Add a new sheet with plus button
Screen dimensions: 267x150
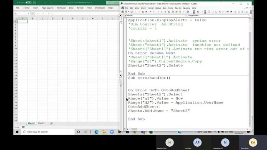[51, 123]
